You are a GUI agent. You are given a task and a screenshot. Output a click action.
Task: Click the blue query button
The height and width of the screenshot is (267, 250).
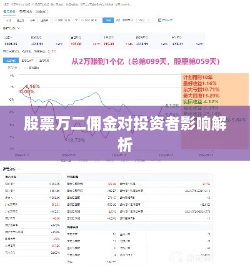coord(108,20)
